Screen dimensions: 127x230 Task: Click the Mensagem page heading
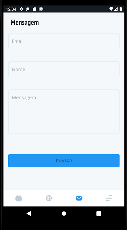[25, 22]
